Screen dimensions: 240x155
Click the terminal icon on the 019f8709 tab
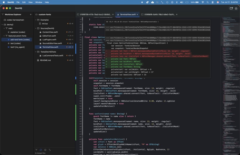click(78, 14)
